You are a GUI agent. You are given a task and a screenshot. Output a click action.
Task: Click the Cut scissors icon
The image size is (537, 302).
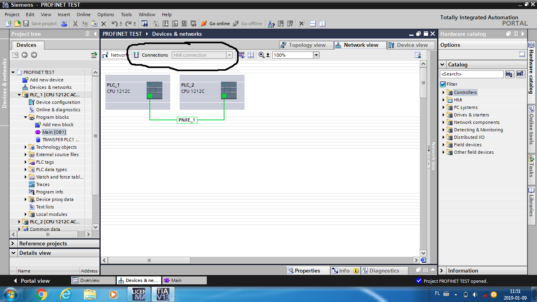pos(75,24)
